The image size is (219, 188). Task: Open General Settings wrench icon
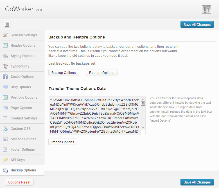coord(5,35)
